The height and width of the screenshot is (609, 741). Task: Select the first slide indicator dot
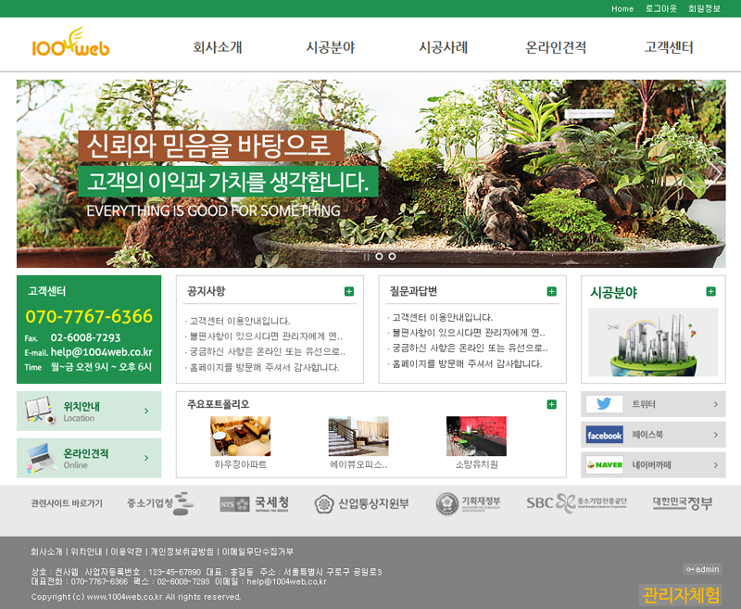(379, 256)
